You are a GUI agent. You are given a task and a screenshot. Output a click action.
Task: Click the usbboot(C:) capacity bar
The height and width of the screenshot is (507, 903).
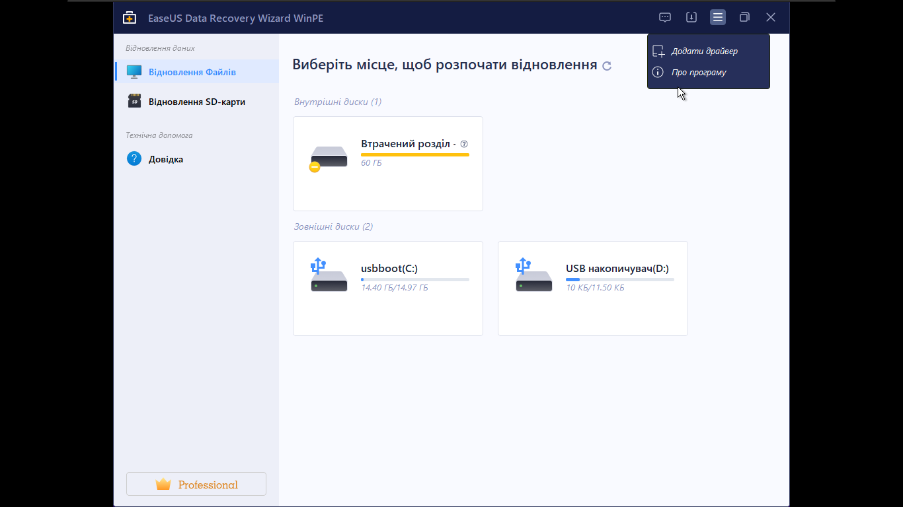click(x=415, y=279)
